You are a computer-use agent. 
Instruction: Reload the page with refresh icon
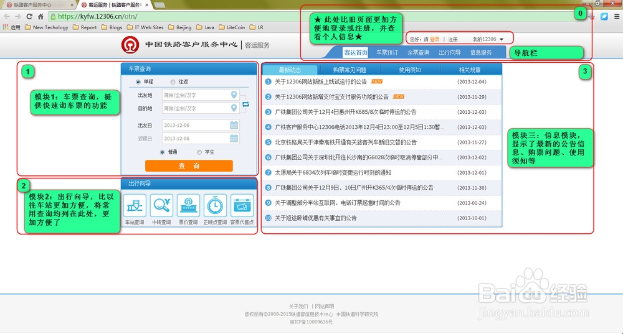pos(29,16)
